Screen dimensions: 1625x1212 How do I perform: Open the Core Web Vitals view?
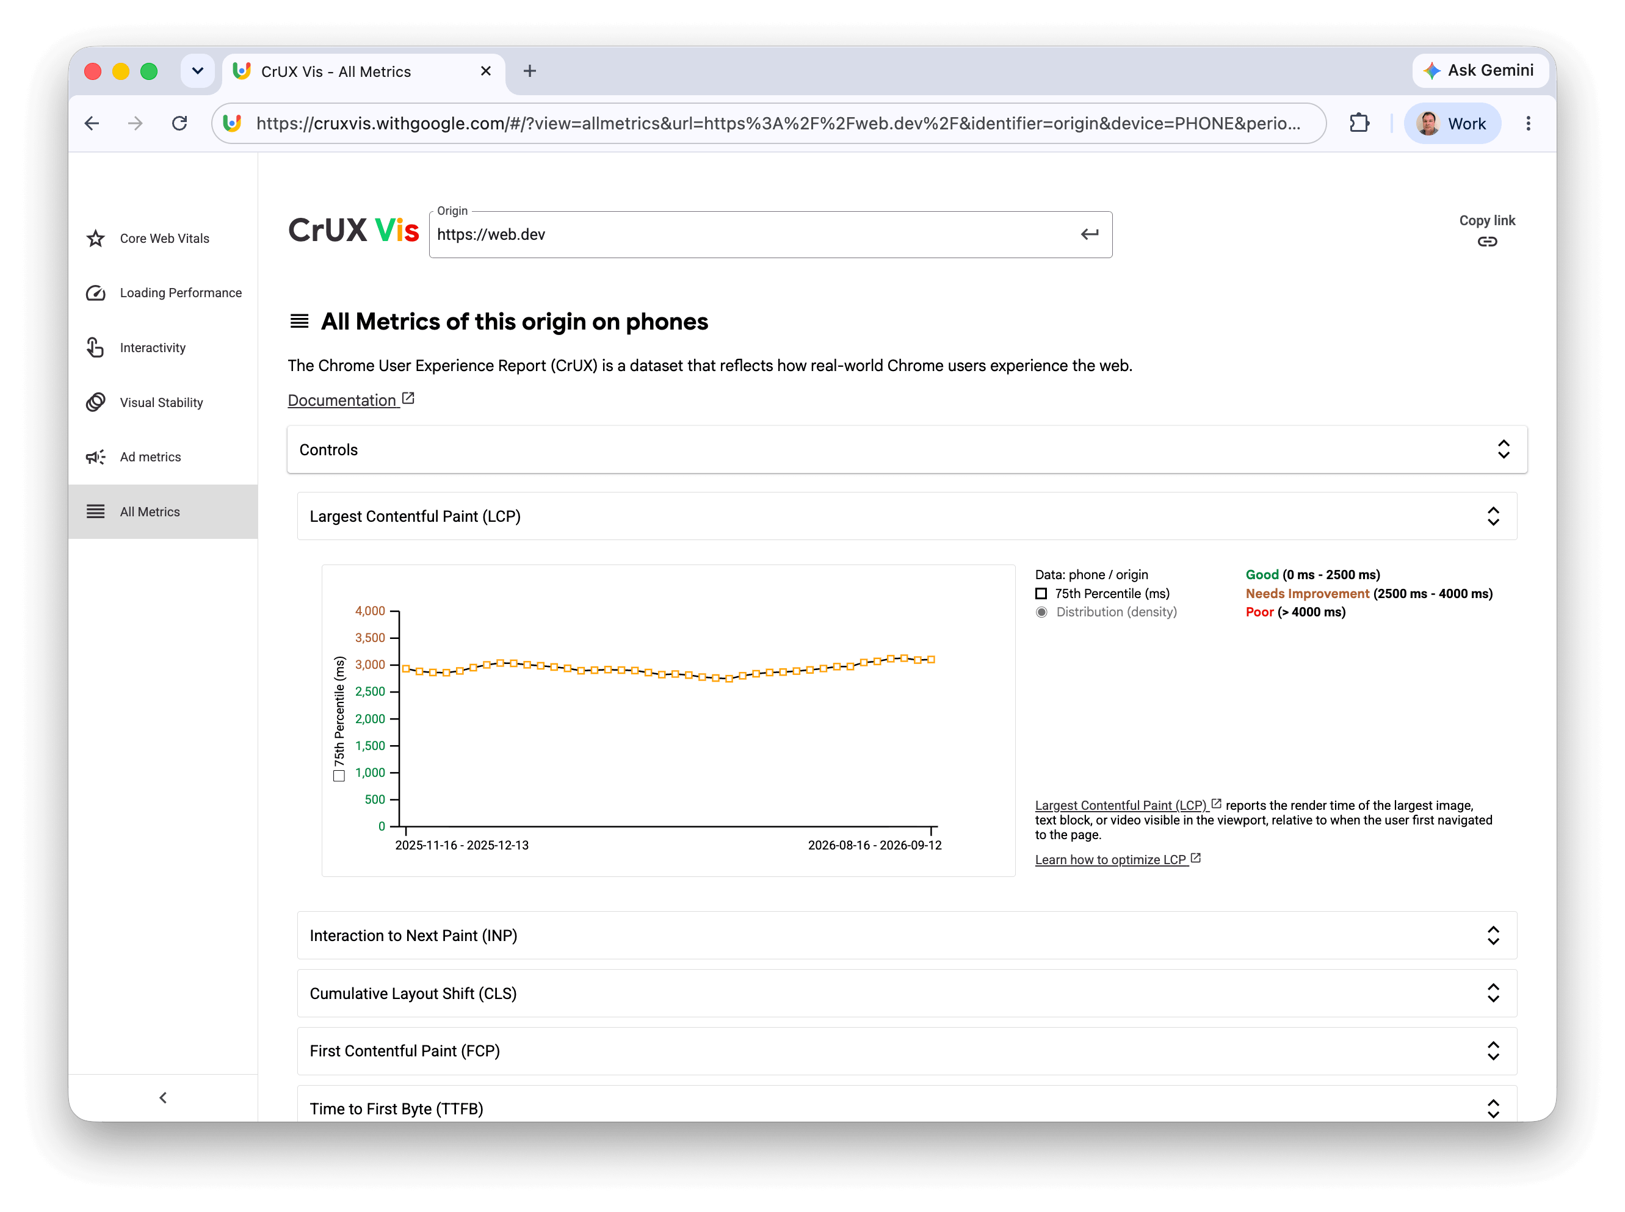pyautogui.click(x=164, y=239)
